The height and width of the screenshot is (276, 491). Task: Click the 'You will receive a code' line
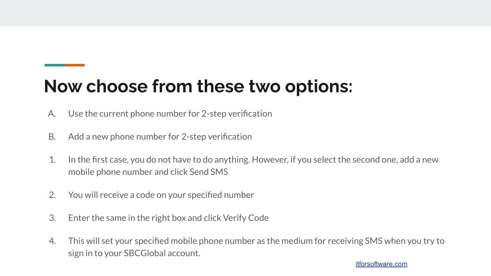[161, 195]
